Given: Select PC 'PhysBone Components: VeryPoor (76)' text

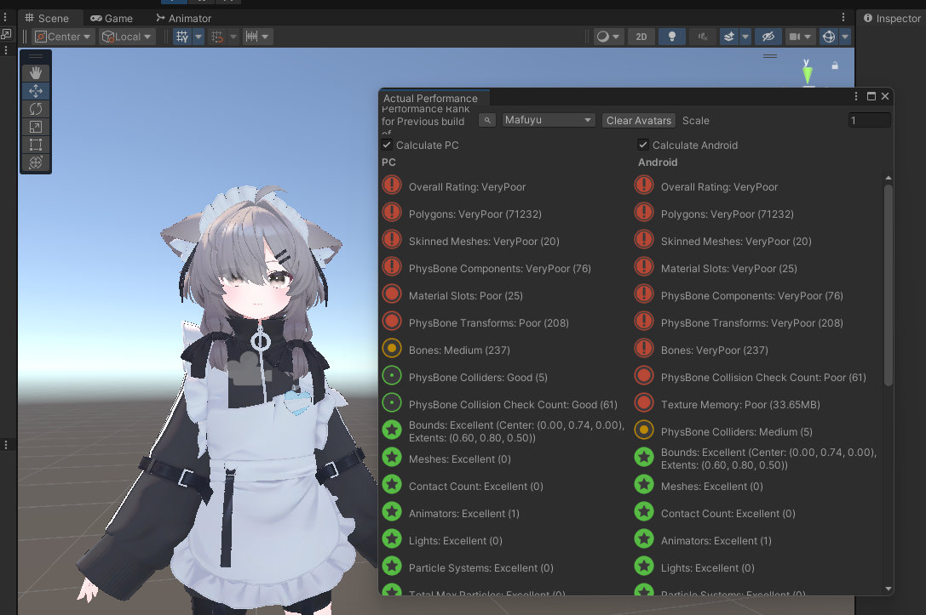Looking at the screenshot, I should point(499,268).
